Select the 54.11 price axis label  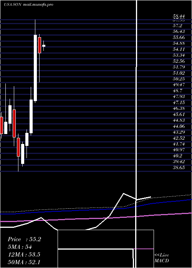179,49
